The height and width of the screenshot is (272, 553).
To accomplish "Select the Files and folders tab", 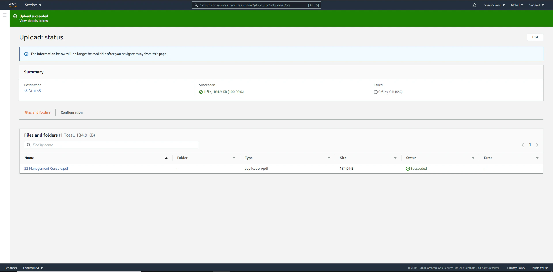I will [37, 112].
